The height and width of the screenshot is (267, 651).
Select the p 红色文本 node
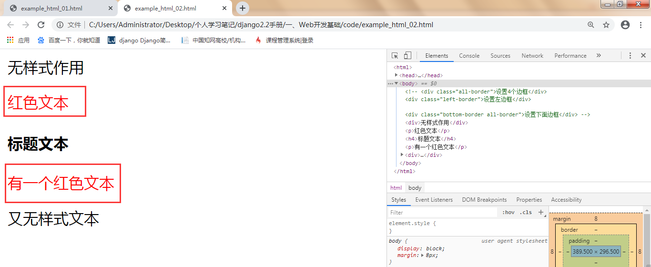pyautogui.click(x=427, y=131)
